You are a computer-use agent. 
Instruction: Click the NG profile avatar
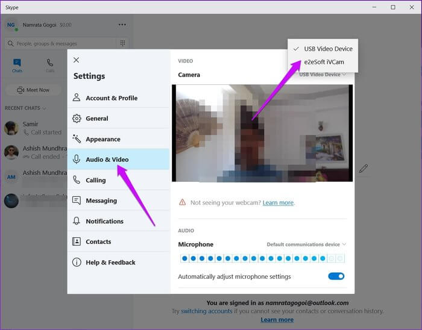pyautogui.click(x=11, y=25)
